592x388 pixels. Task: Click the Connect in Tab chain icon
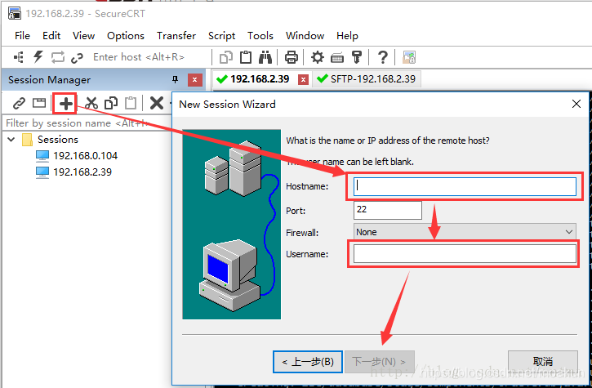[77, 58]
